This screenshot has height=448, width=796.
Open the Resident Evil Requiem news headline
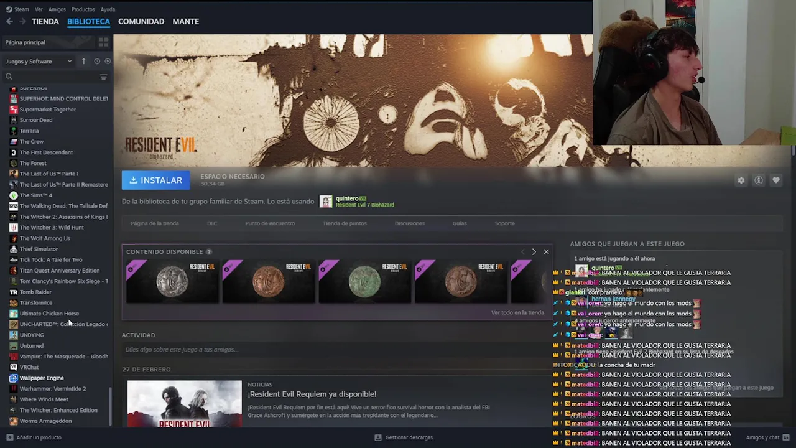[x=312, y=394]
